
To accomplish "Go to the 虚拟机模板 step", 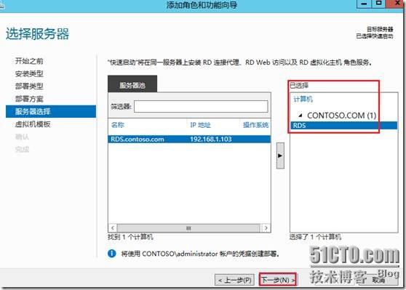I will pyautogui.click(x=33, y=124).
